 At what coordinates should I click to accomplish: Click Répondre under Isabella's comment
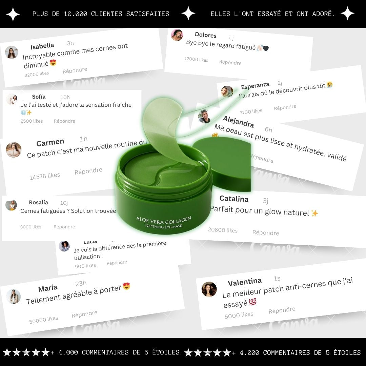tap(75, 70)
